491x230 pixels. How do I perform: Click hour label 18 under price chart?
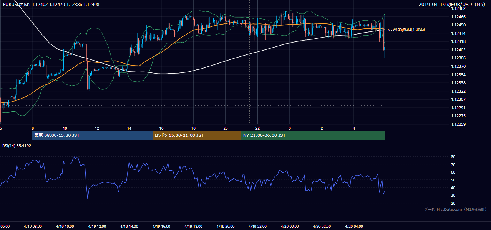(x=193, y=128)
